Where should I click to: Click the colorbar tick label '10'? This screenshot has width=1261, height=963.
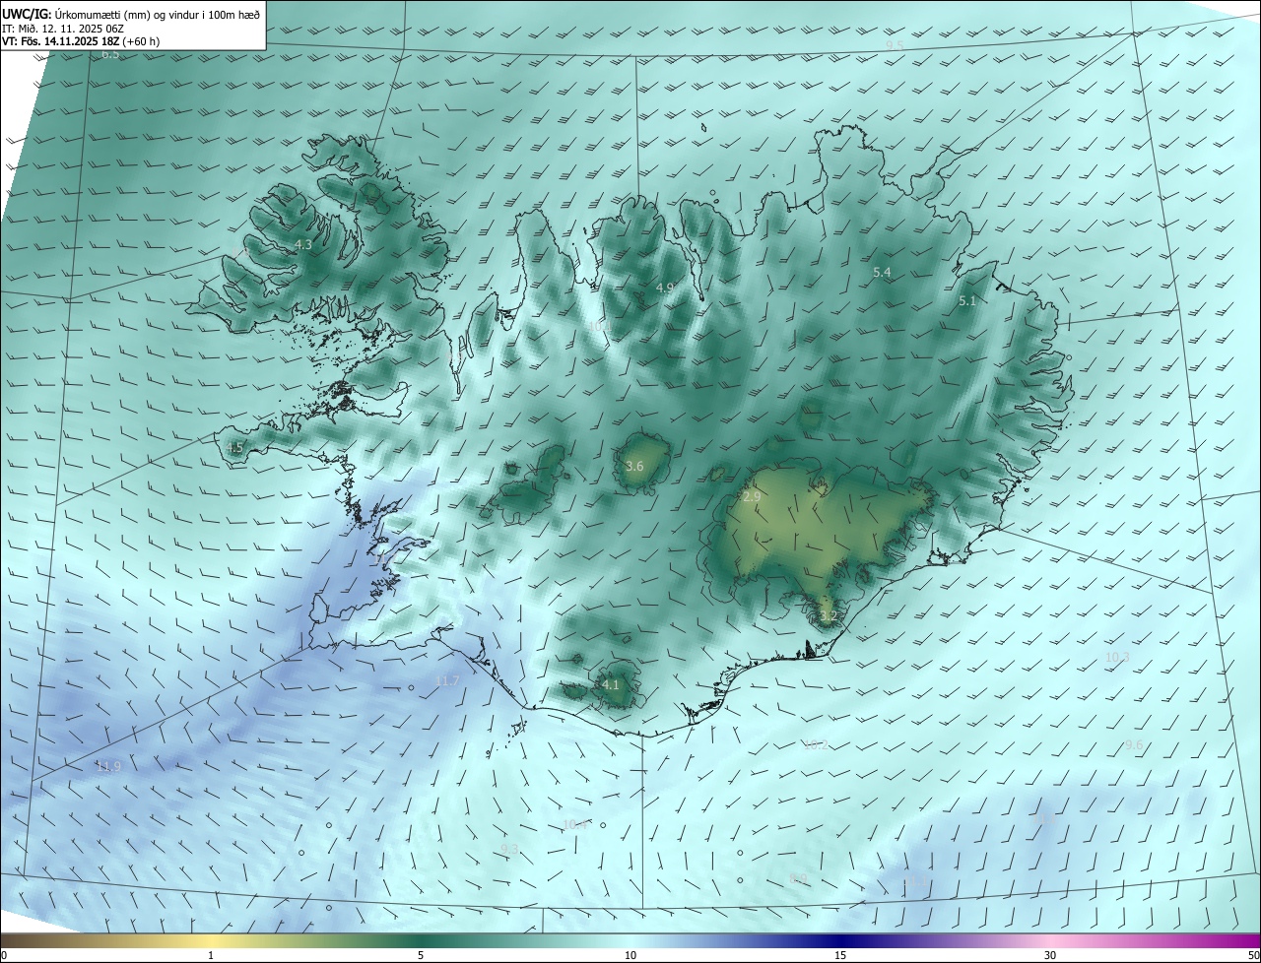(630, 955)
